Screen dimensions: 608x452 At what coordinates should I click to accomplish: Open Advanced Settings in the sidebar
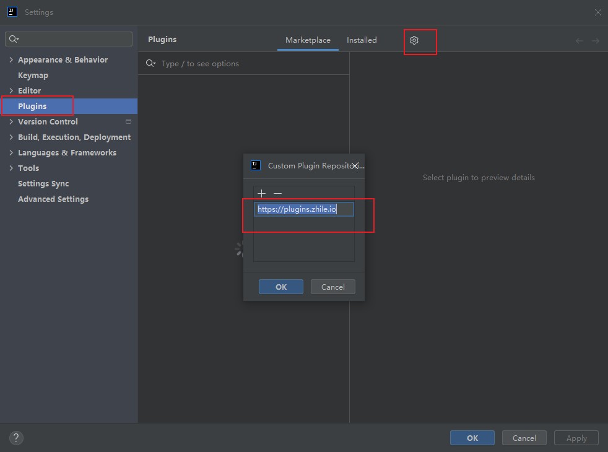point(53,199)
